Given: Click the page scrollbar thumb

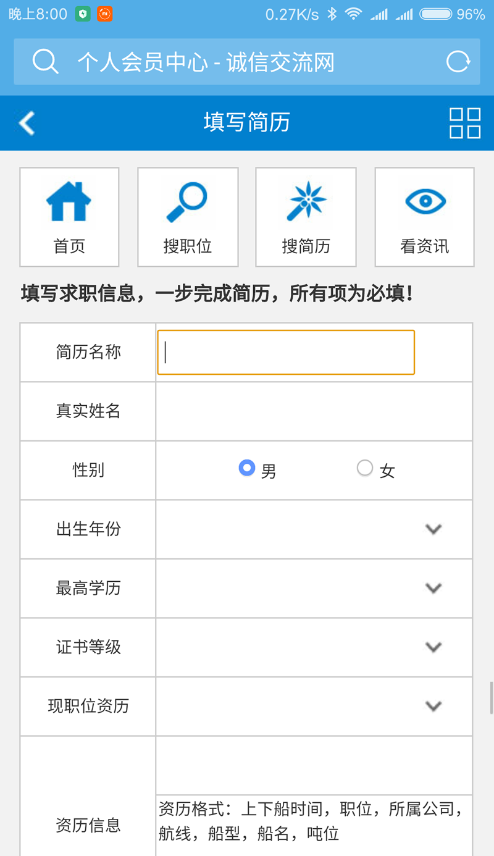Looking at the screenshot, I should 492,698.
